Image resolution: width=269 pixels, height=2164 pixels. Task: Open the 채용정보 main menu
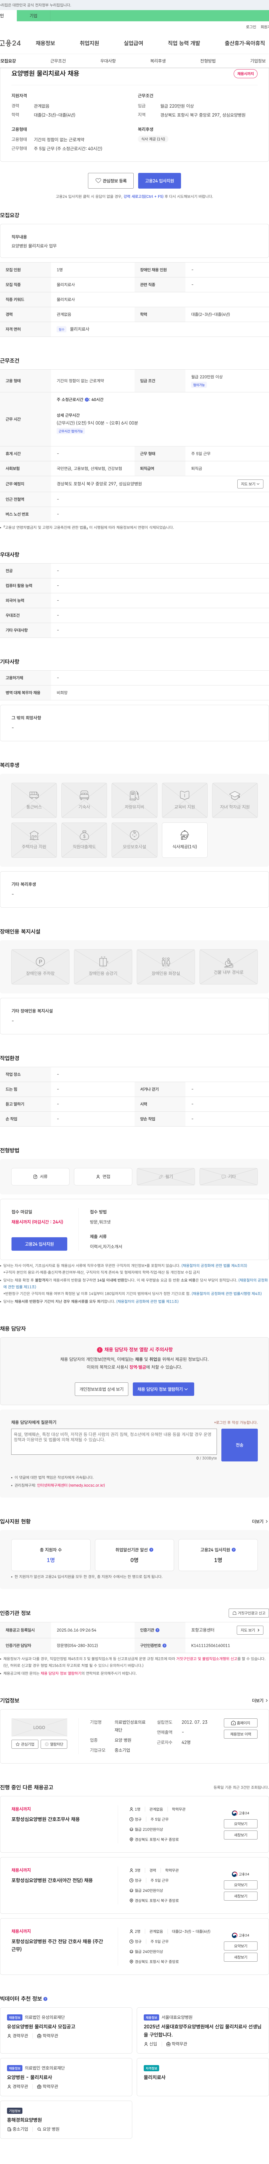pos(45,43)
